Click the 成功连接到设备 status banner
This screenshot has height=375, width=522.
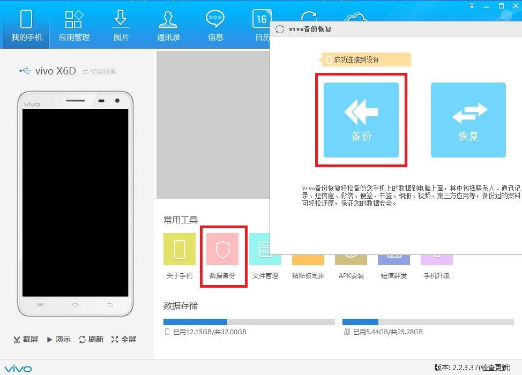tap(365, 59)
